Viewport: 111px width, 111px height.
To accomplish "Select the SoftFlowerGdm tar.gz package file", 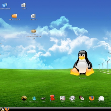I will [x=34, y=31].
